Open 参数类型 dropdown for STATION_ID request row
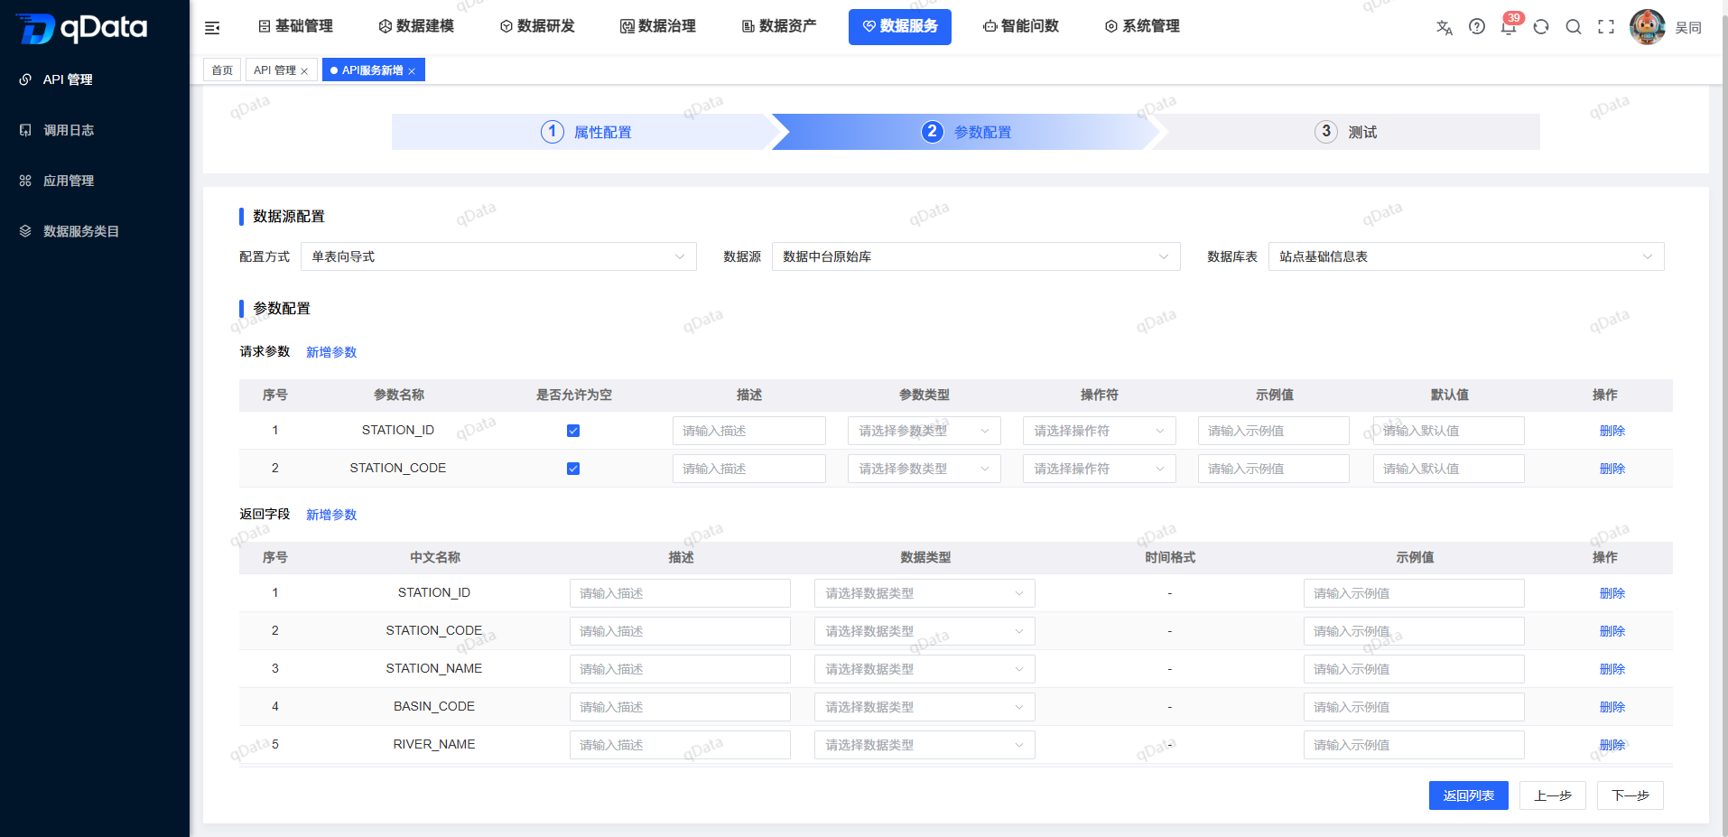This screenshot has width=1728, height=837. (x=924, y=431)
